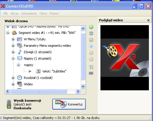
Task: Click the merge segments icon in side toolbar
Action: [91, 33]
